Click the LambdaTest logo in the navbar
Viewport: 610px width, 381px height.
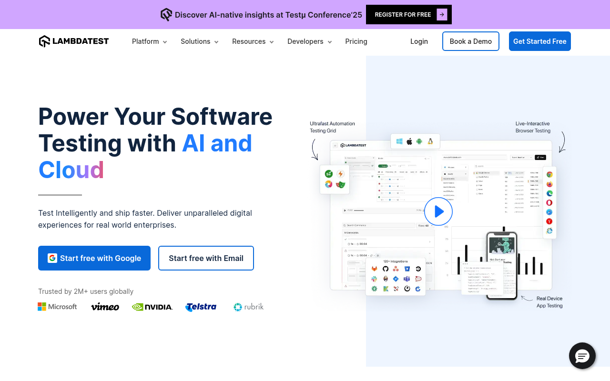point(73,41)
